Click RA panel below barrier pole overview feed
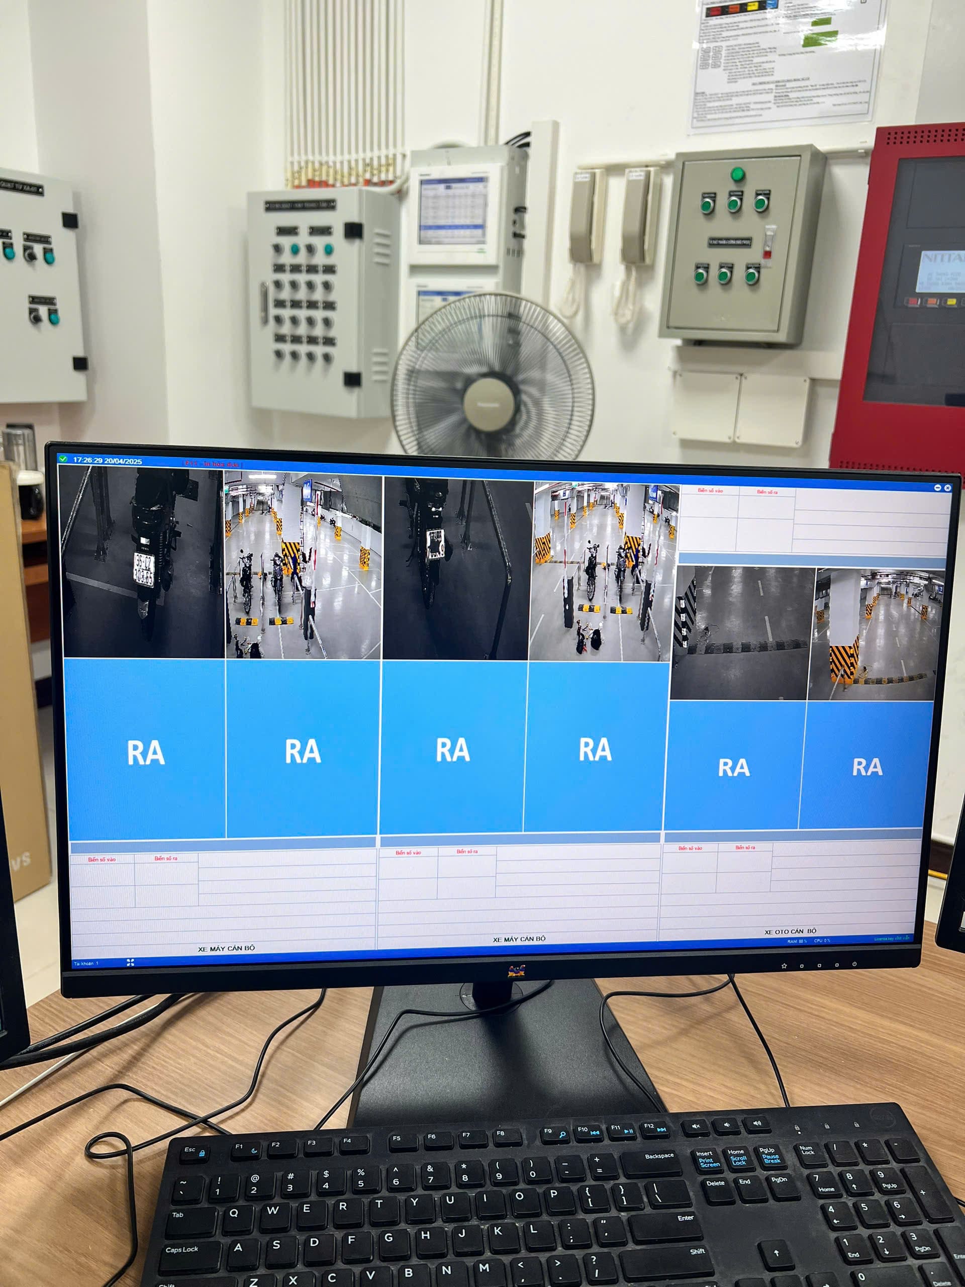 tap(596, 747)
